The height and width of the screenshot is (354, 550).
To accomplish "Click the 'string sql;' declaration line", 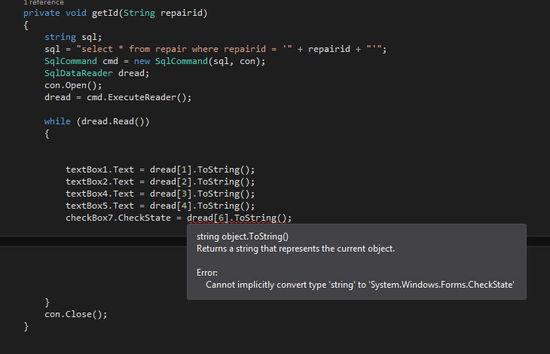I will click(x=73, y=37).
